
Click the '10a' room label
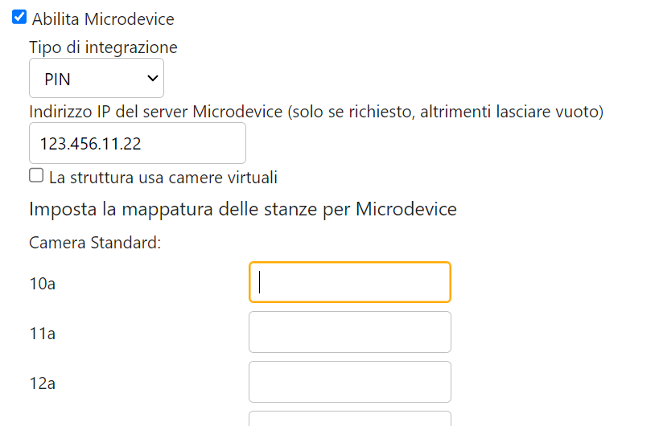pyautogui.click(x=42, y=284)
